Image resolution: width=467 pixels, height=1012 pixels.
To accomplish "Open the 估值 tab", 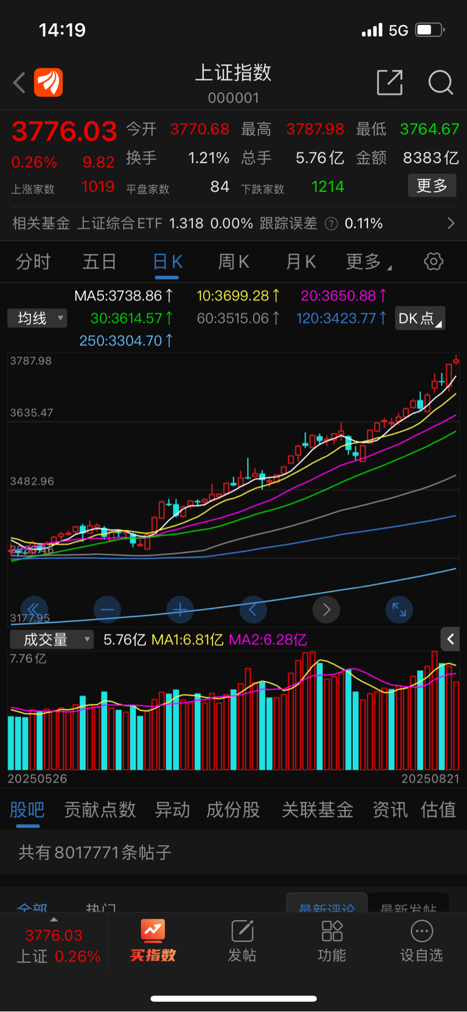I will pyautogui.click(x=438, y=810).
